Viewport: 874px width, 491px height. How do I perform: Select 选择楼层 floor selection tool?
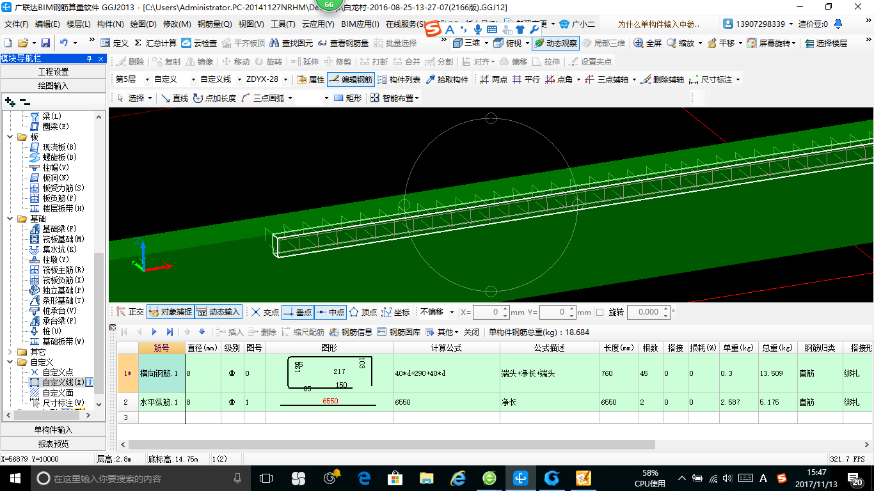pyautogui.click(x=826, y=43)
